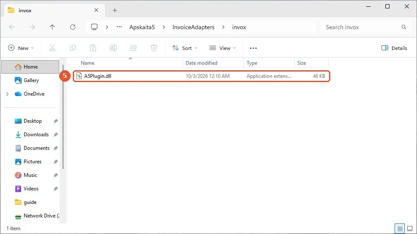Screen dimensions: 417x234
Task: Click the Cut scissors icon
Action: (x=52, y=48)
